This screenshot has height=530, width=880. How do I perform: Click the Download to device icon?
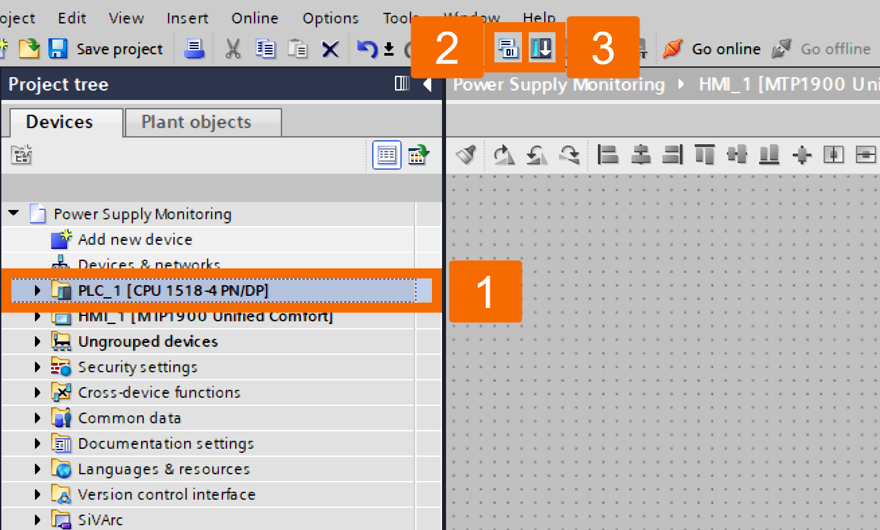point(541,48)
